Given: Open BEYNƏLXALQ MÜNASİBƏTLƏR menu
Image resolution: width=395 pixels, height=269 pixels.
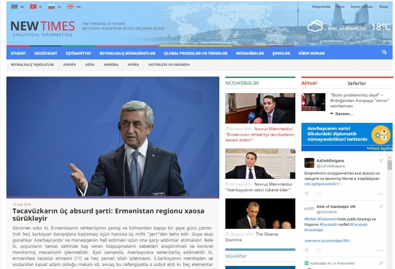Looking at the screenshot, I should (x=127, y=53).
